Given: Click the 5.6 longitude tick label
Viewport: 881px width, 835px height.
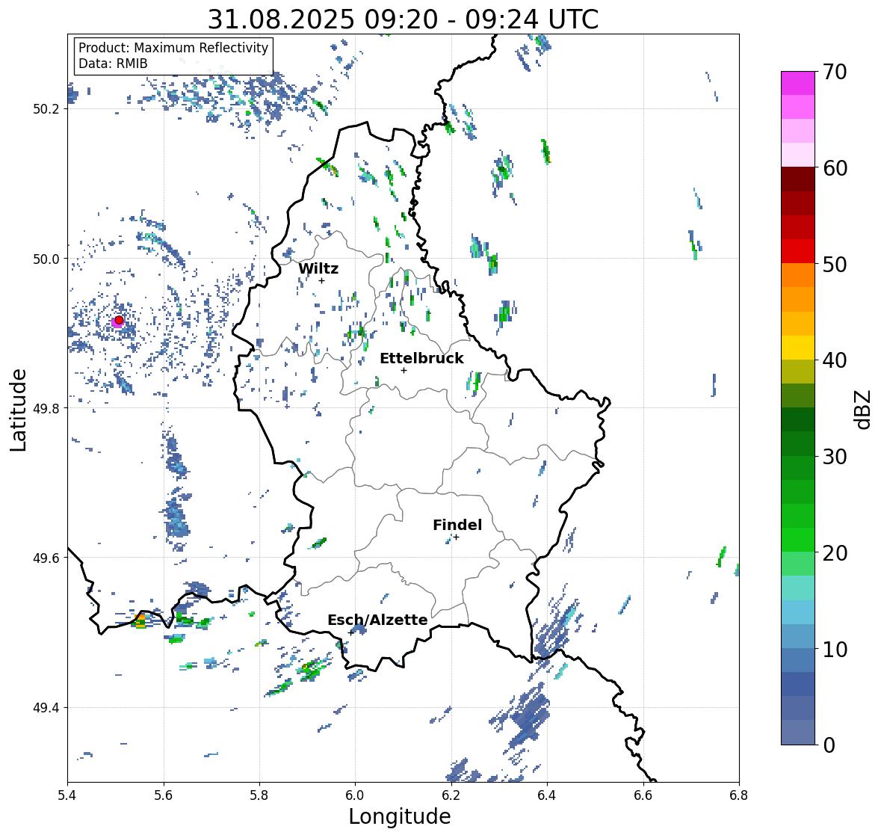Looking at the screenshot, I should pos(164,795).
